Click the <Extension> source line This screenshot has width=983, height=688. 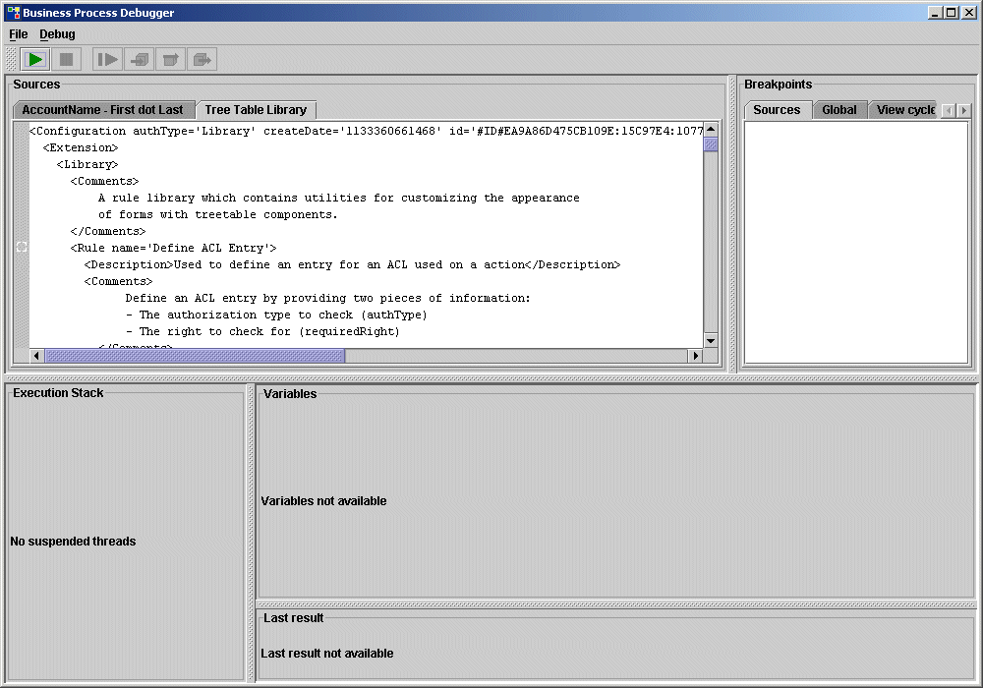(81, 147)
